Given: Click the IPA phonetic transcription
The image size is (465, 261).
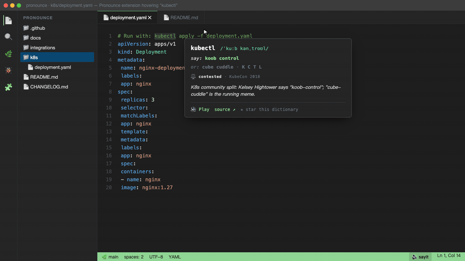Looking at the screenshot, I should (244, 48).
